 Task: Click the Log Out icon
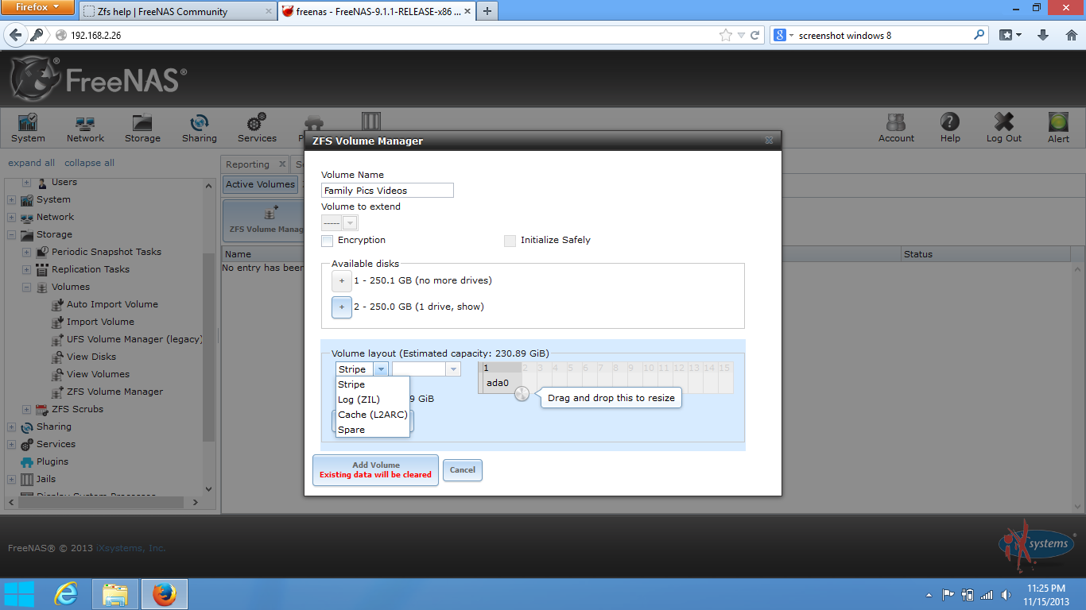1004,128
